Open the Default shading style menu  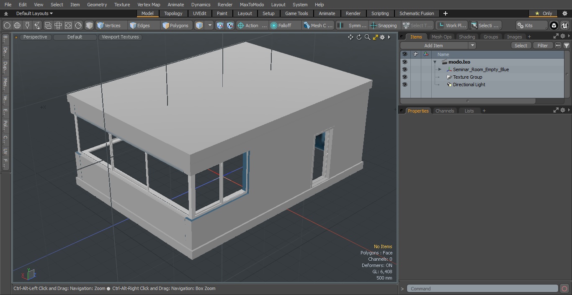point(75,37)
